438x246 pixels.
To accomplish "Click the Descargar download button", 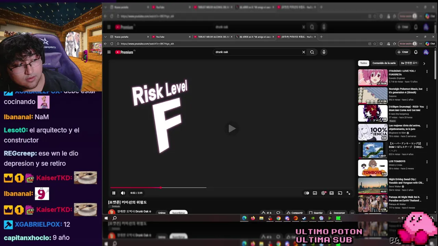I will (337, 213).
